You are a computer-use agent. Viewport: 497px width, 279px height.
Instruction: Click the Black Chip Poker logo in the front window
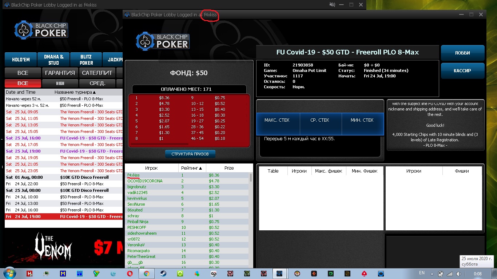coord(163,41)
